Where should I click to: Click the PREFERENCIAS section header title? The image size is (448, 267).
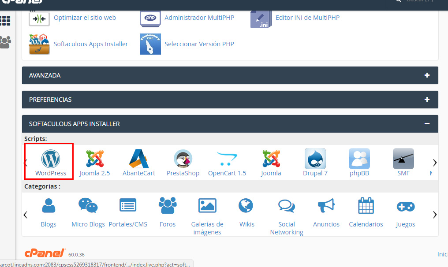[x=50, y=100]
